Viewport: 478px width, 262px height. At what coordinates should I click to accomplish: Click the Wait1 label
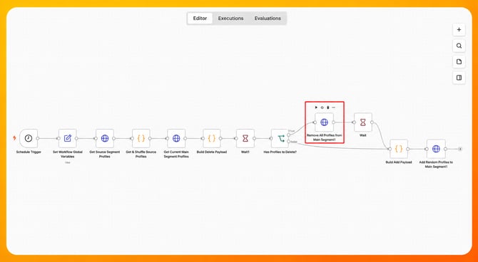coord(245,152)
